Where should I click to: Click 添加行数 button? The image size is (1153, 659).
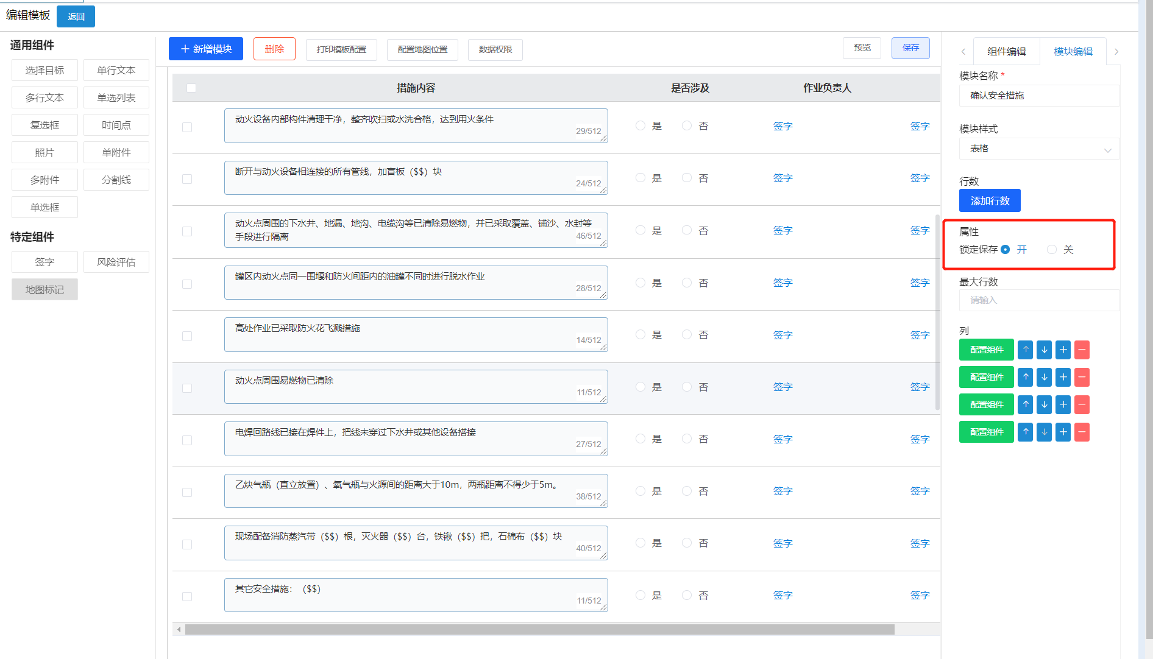[x=990, y=200]
